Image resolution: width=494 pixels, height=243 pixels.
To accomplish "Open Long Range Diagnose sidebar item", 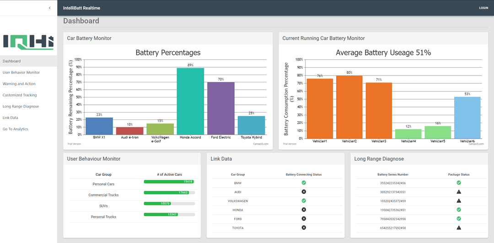I will pos(28,106).
